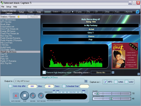Click small corner icon of display panel
This screenshot has height=106, width=141.
(x=139, y=74)
